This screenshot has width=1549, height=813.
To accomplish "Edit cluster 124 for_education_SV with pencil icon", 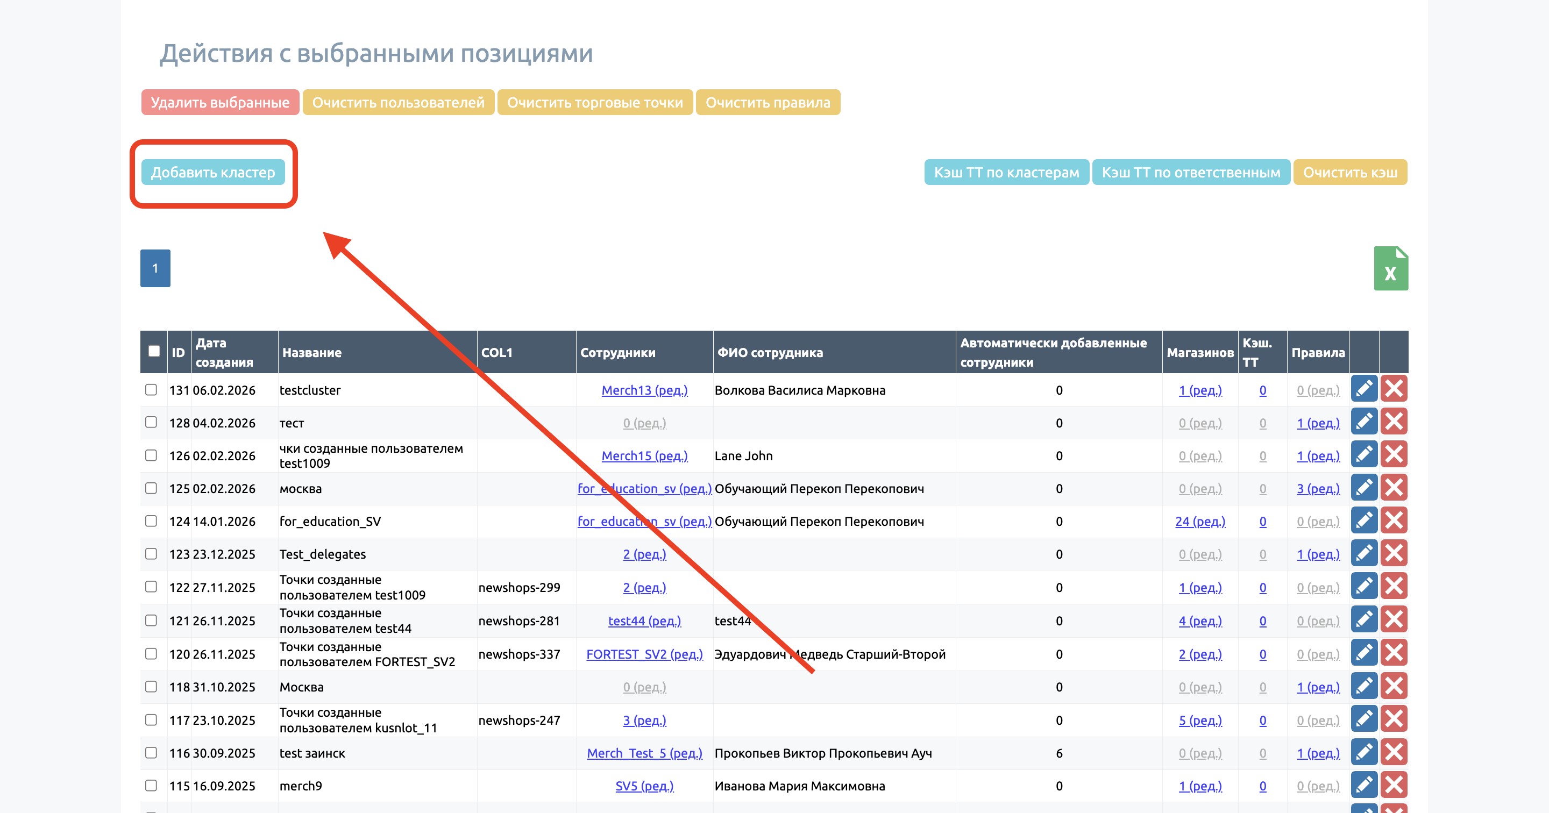I will [x=1363, y=520].
